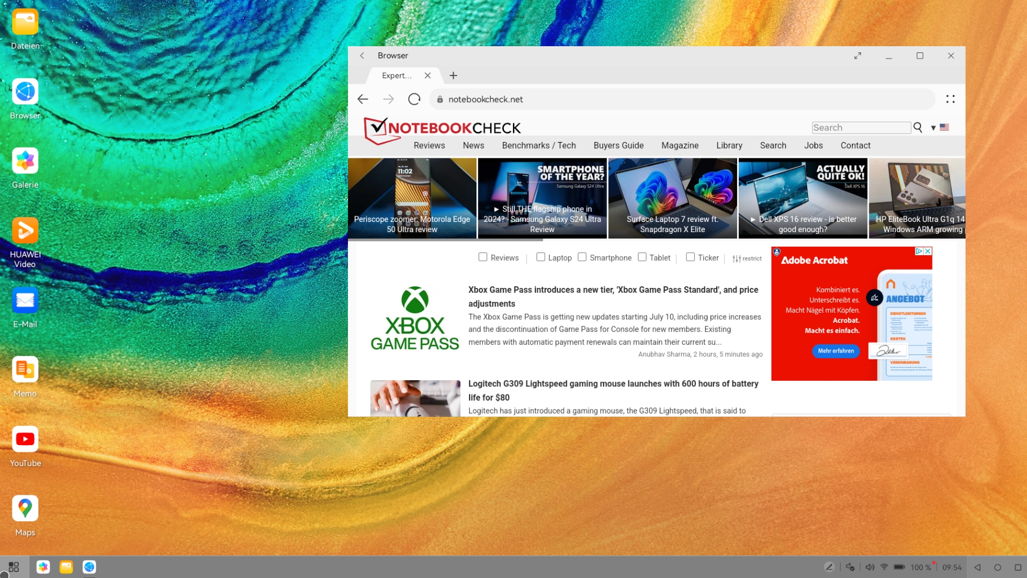Image resolution: width=1027 pixels, height=578 pixels.
Task: Expand the restrict filter options
Action: [747, 259]
